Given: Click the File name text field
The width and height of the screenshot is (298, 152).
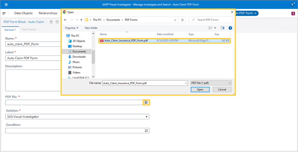Looking at the screenshot, I should pos(143,83).
